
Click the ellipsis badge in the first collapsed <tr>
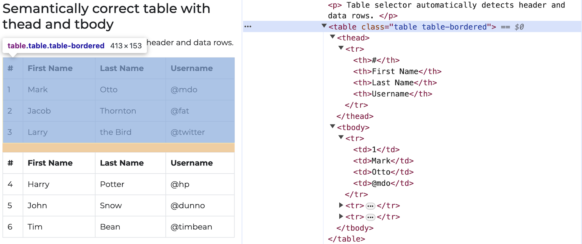pos(370,206)
